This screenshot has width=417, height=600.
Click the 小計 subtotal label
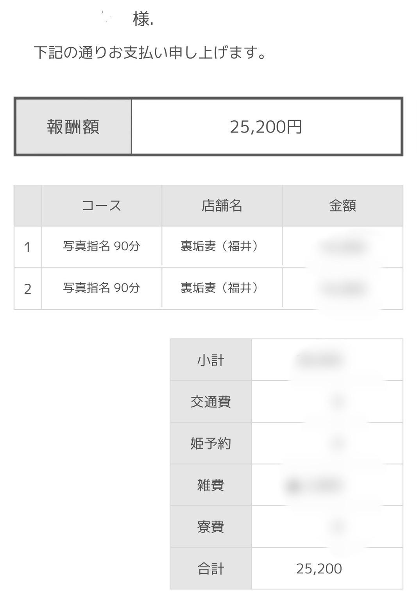(211, 360)
